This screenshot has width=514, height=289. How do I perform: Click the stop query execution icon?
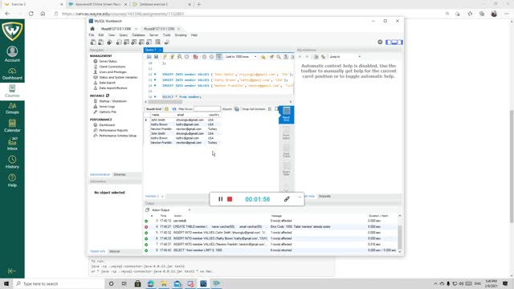[186, 57]
